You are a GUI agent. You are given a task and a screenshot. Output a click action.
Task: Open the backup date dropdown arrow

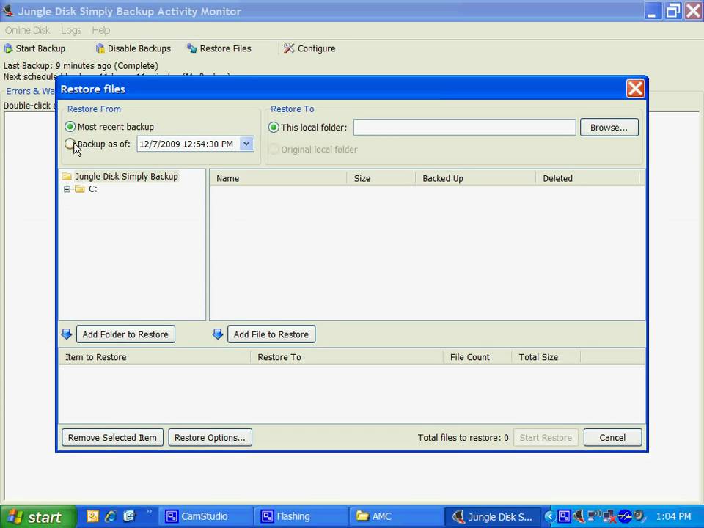point(246,144)
